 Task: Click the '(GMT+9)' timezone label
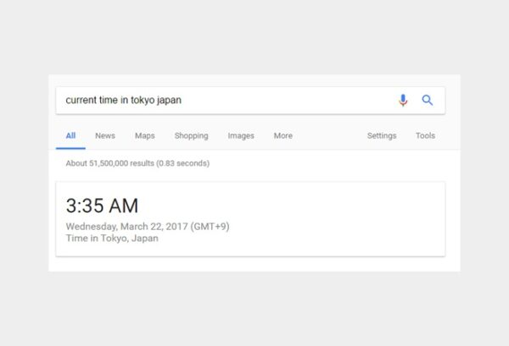(210, 227)
